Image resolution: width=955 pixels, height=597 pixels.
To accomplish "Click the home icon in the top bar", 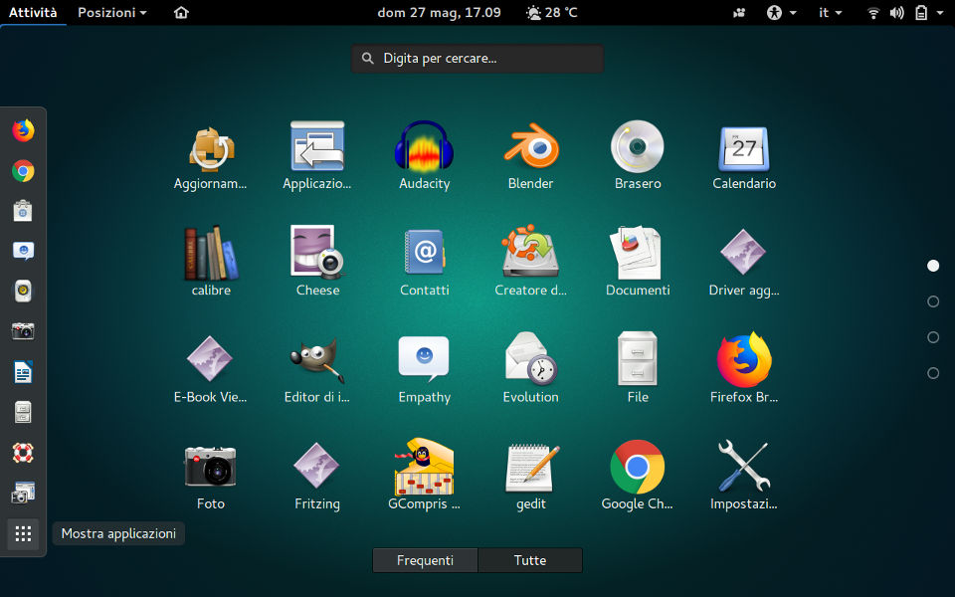I will (x=181, y=12).
